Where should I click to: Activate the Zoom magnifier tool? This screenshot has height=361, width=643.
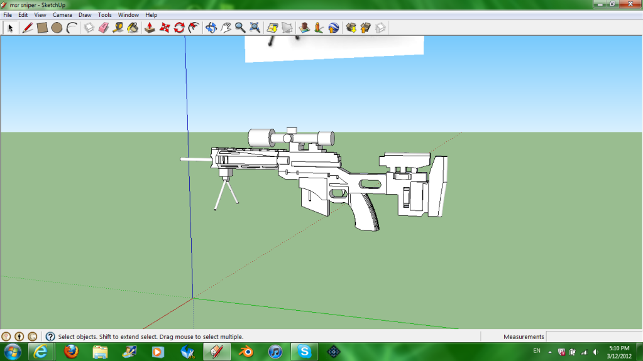coord(240,28)
